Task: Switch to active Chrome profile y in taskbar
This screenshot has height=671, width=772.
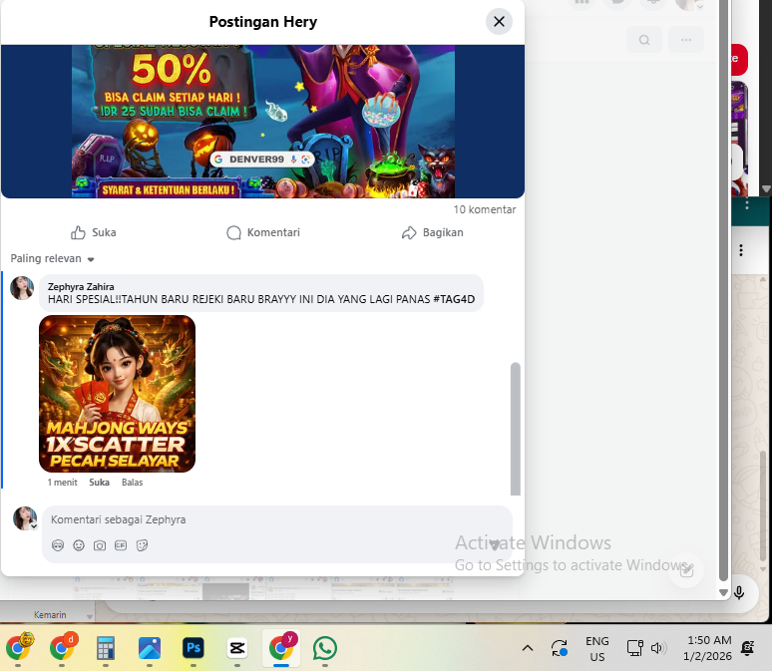Action: [x=281, y=648]
